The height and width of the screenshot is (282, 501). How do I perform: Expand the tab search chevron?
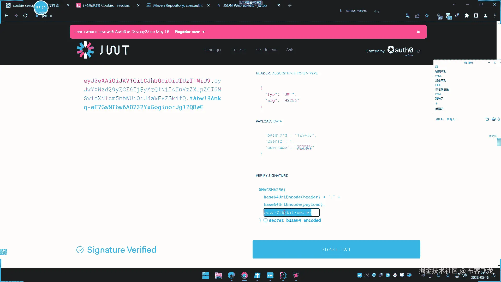click(454, 5)
